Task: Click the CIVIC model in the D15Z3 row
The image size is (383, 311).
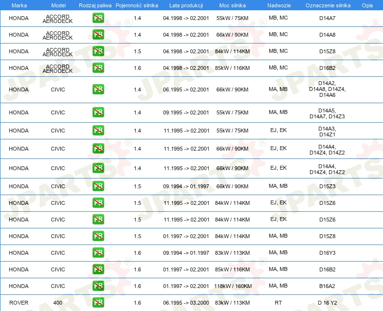Action: pos(58,186)
